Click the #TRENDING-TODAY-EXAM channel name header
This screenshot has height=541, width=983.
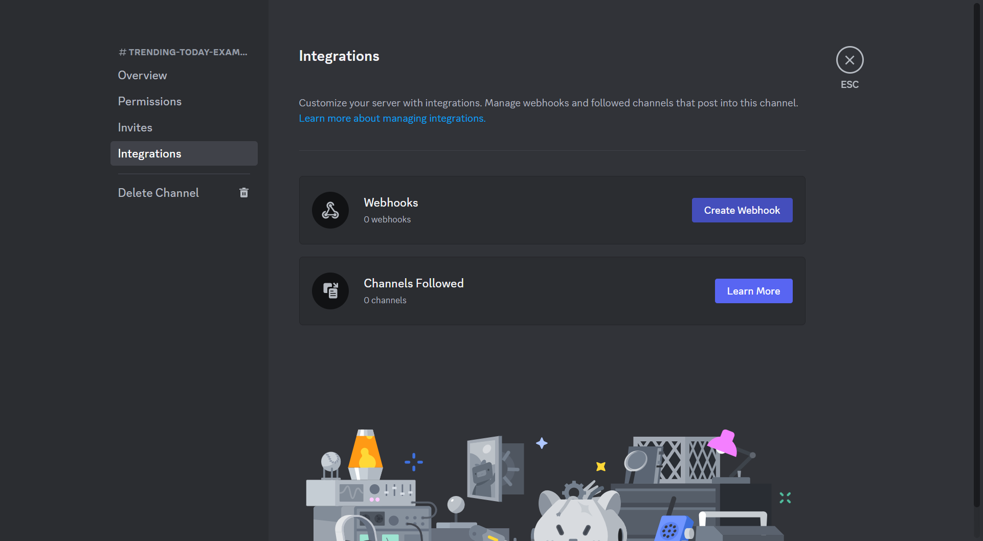(x=183, y=52)
